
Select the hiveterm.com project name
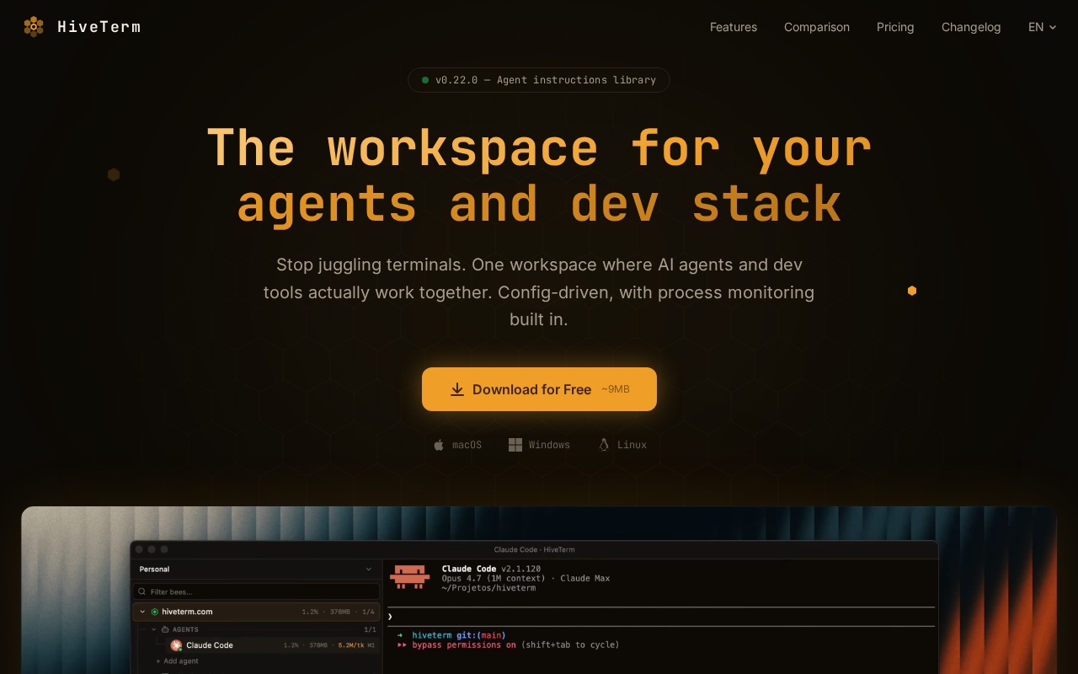coord(187,612)
